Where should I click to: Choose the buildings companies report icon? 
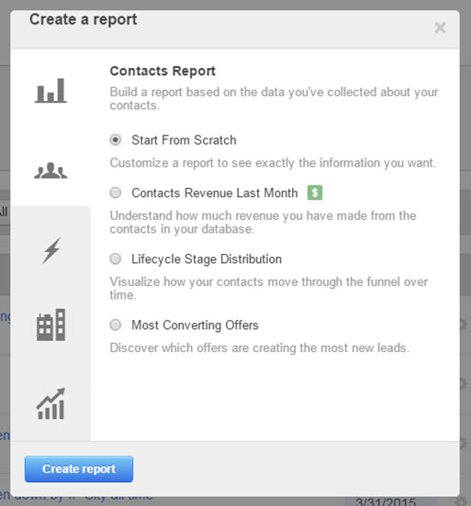pos(51,324)
